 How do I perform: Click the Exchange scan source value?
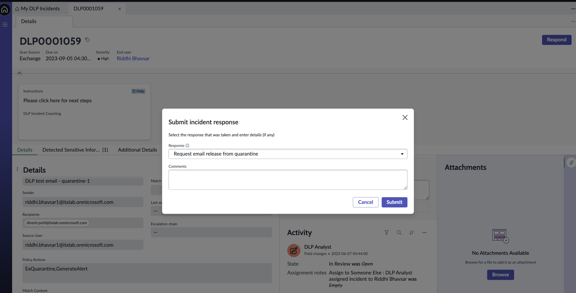30,59
